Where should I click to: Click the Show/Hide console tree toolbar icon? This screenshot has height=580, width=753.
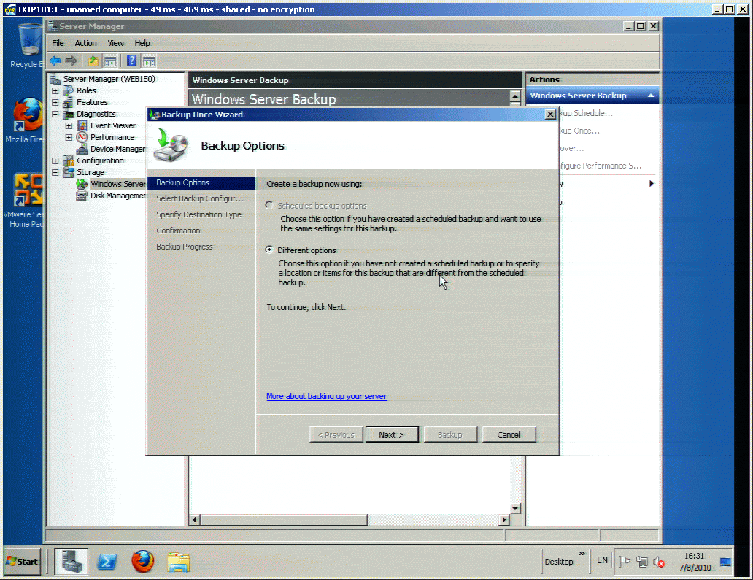[110, 61]
